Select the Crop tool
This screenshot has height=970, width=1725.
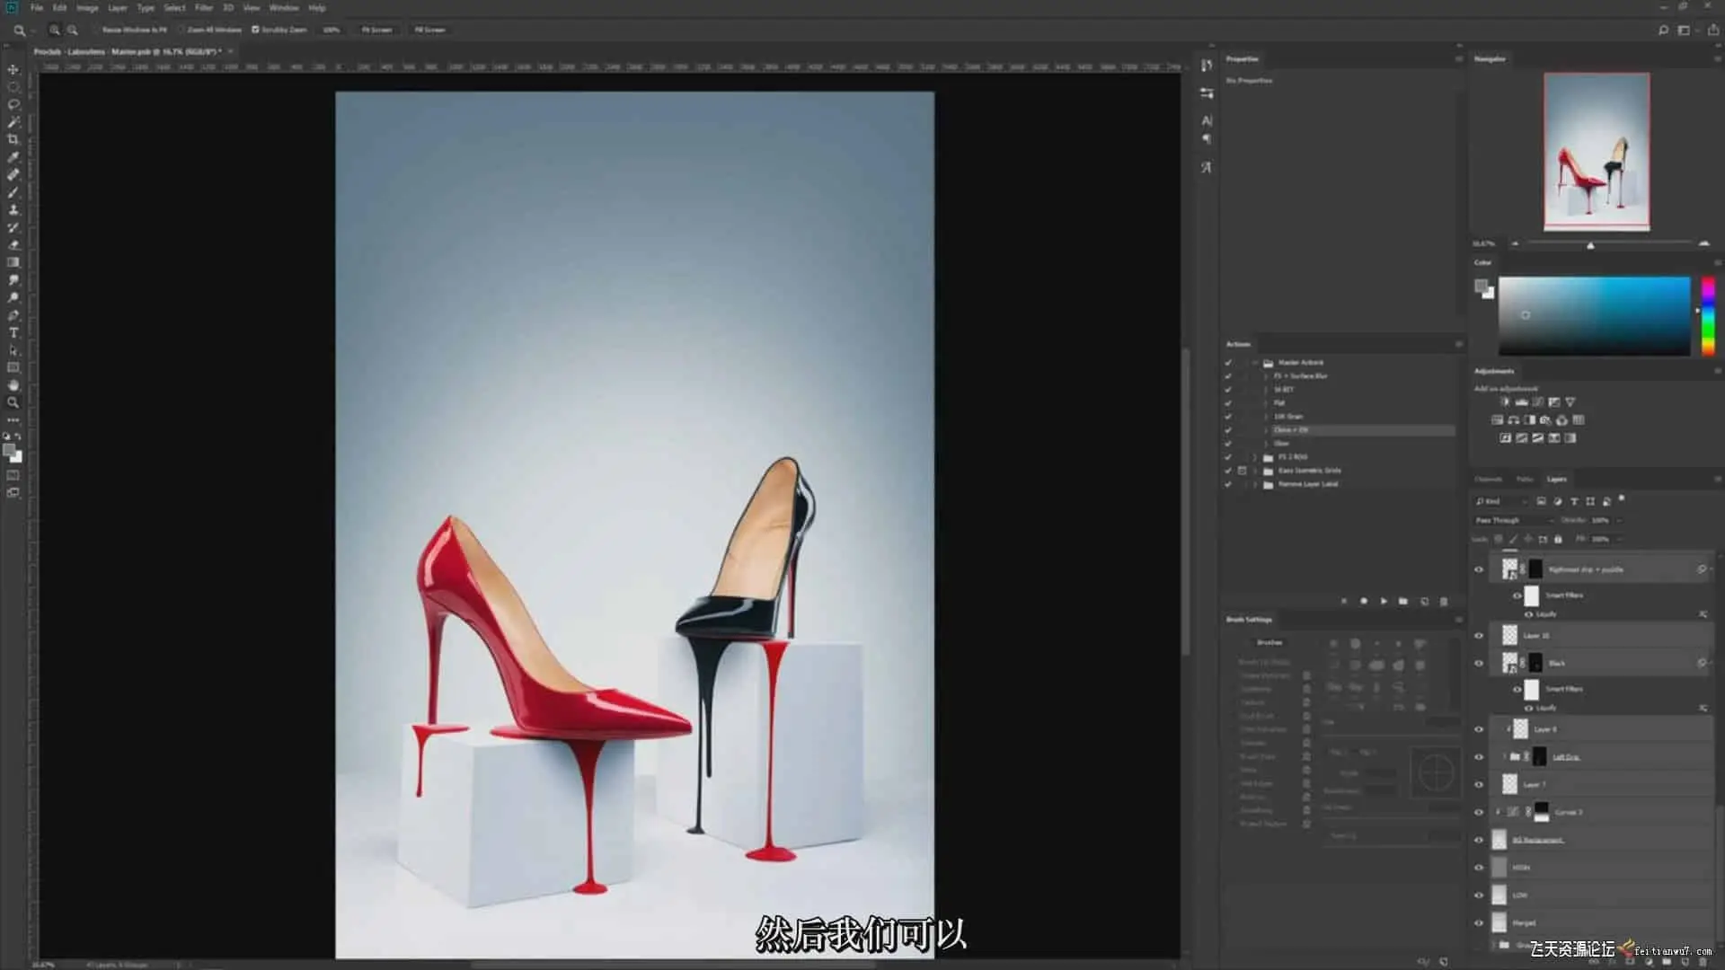(13, 139)
